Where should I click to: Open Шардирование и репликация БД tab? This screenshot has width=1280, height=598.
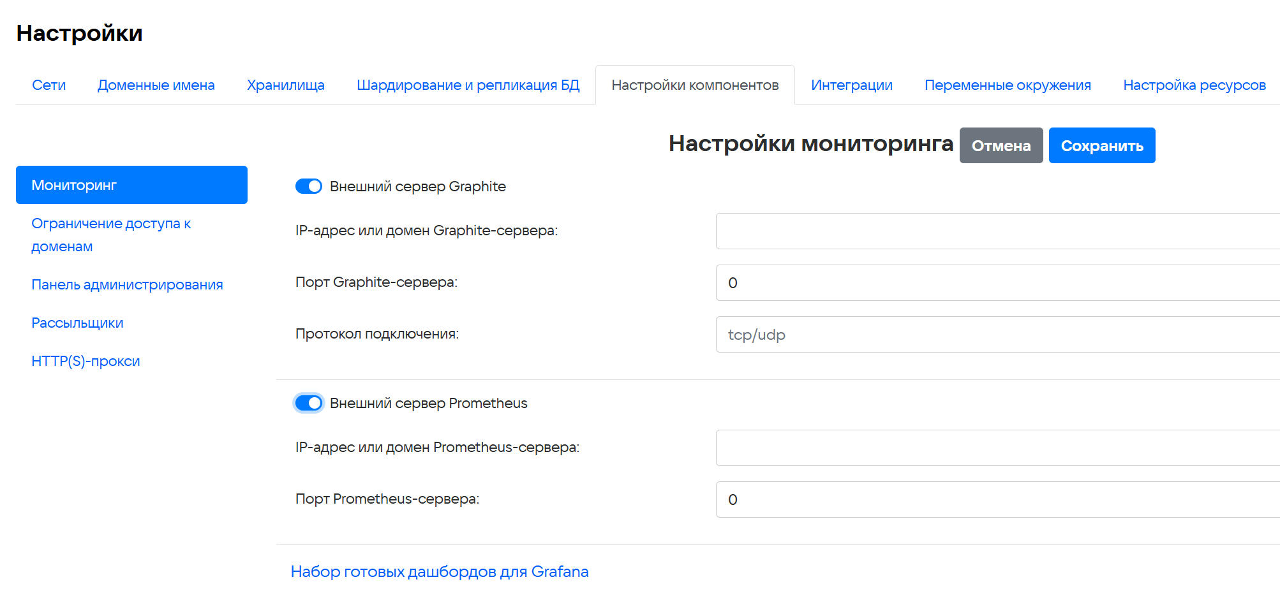click(x=468, y=85)
